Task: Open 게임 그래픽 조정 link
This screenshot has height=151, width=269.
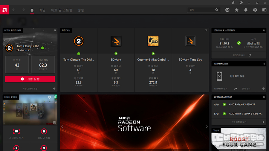Action: [x=30, y=89]
